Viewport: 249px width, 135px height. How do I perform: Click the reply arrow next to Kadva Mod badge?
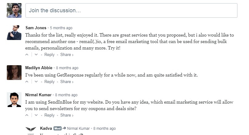[64, 128]
